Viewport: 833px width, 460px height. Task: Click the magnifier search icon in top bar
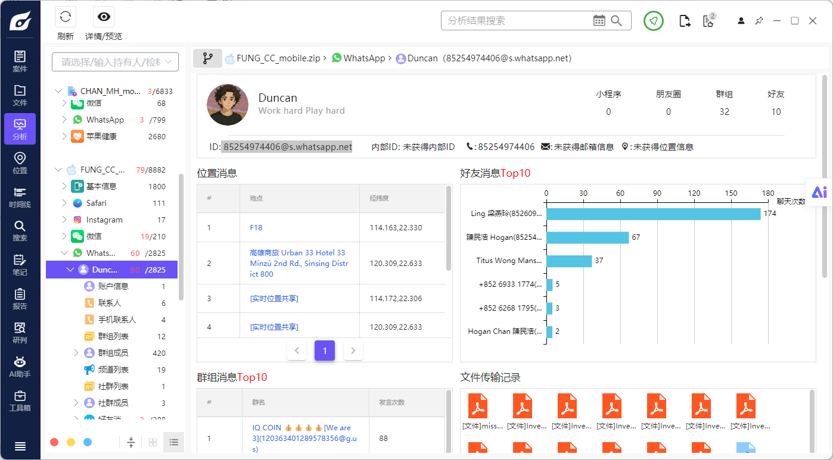pyautogui.click(x=617, y=21)
